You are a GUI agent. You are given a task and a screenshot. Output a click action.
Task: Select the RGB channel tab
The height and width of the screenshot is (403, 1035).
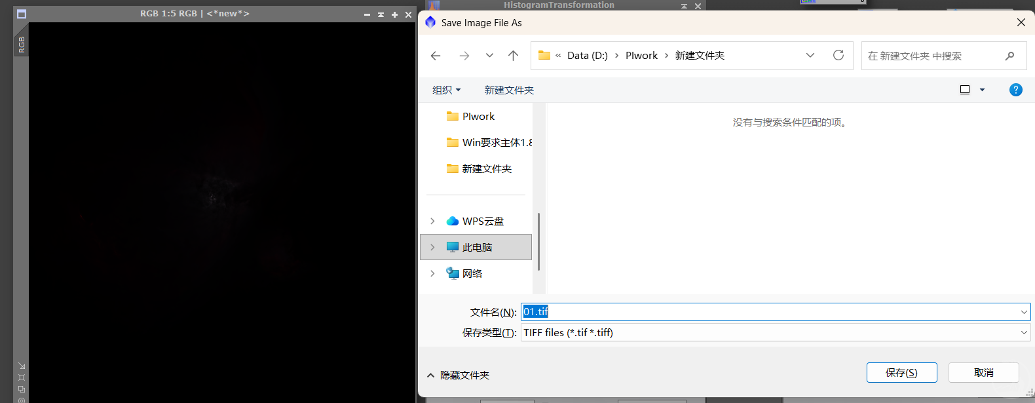point(22,45)
